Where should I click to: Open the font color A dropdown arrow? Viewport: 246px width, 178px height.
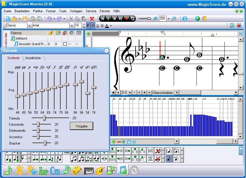(x=111, y=26)
